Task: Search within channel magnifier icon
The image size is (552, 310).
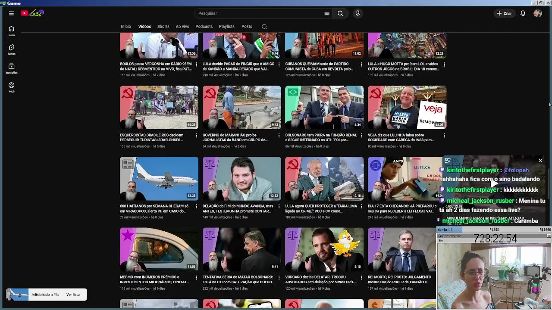Action: tap(264, 27)
